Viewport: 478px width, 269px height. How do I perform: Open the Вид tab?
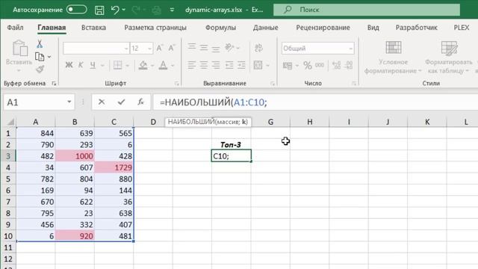point(373,28)
